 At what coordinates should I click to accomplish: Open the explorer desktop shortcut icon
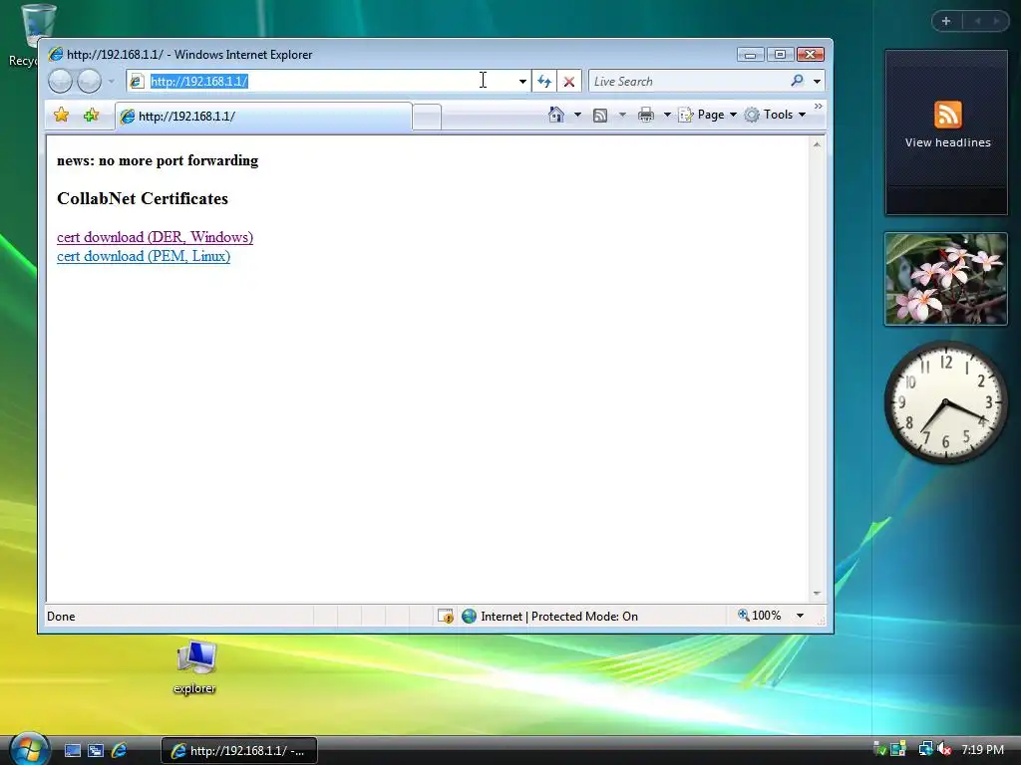tap(194, 666)
